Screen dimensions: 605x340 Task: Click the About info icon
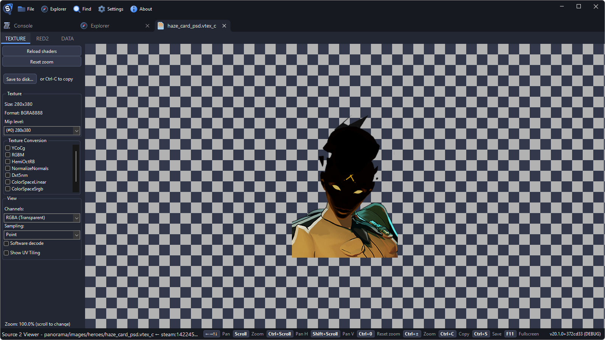[134, 9]
